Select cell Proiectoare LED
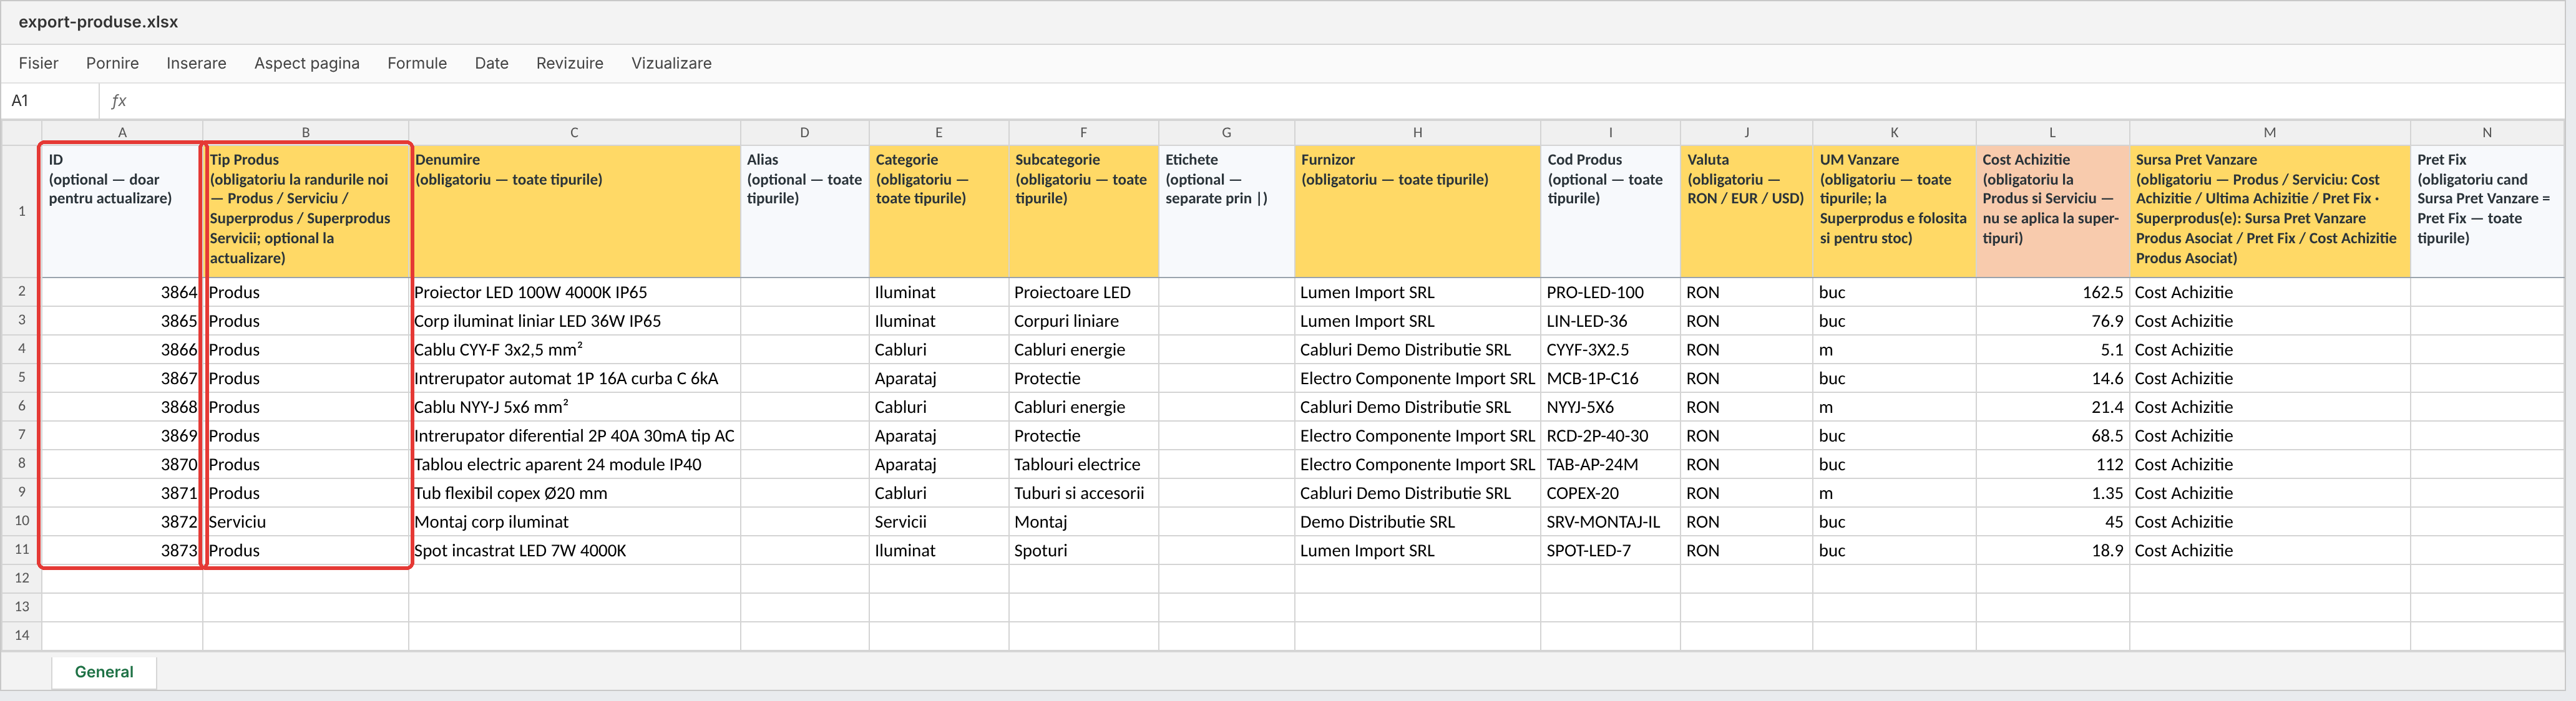This screenshot has width=2576, height=701. click(x=1083, y=292)
